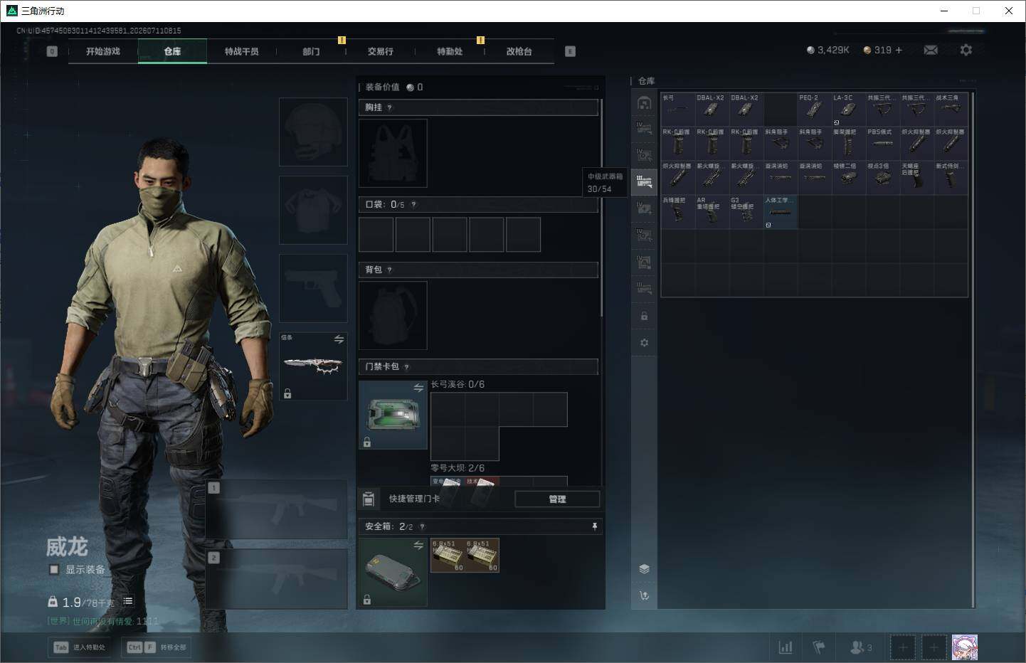The width and height of the screenshot is (1026, 663).
Task: Select the safe box container item
Action: 393,572
